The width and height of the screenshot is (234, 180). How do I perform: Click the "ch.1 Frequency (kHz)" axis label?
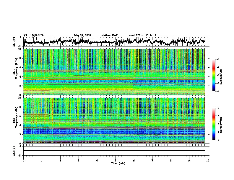click(x=15, y=69)
